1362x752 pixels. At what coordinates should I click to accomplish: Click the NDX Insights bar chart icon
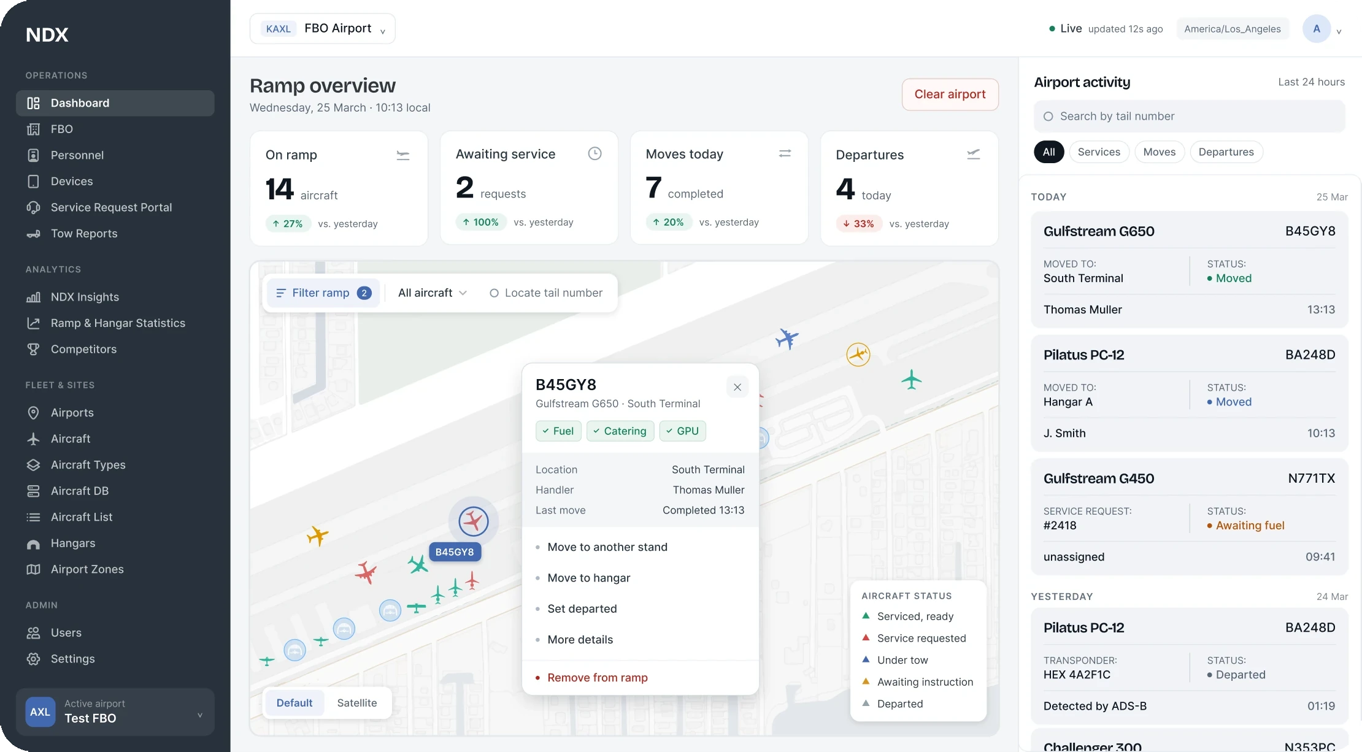point(34,297)
